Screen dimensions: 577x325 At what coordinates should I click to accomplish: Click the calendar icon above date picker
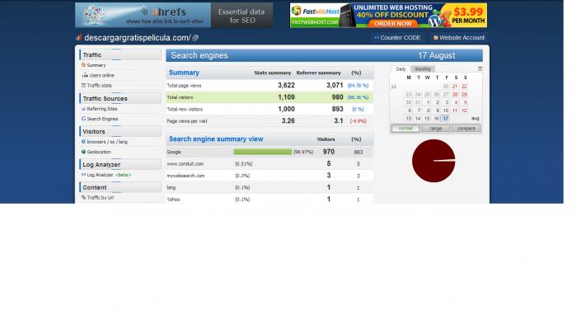[480, 68]
